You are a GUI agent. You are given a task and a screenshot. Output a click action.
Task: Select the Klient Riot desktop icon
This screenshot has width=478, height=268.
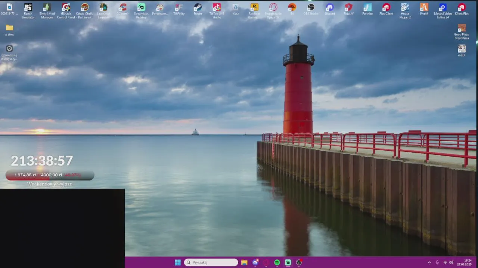(x=462, y=9)
